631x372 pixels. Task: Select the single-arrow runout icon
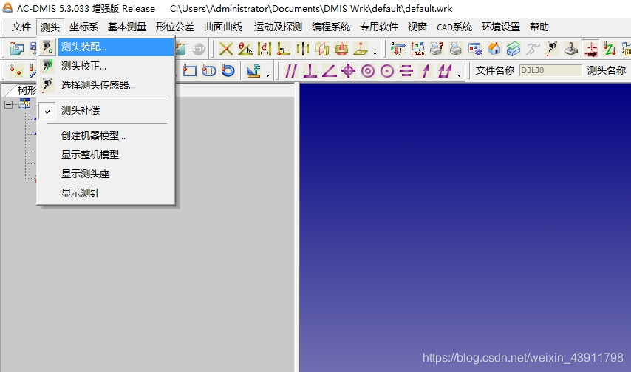pyautogui.click(x=426, y=71)
